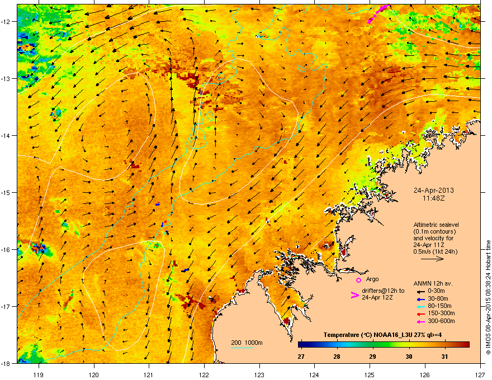Click the '0-30m' depth label

click(x=436, y=291)
